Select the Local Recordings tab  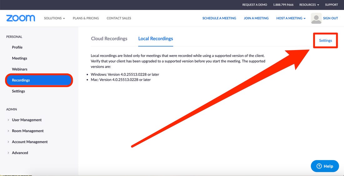[155, 38]
